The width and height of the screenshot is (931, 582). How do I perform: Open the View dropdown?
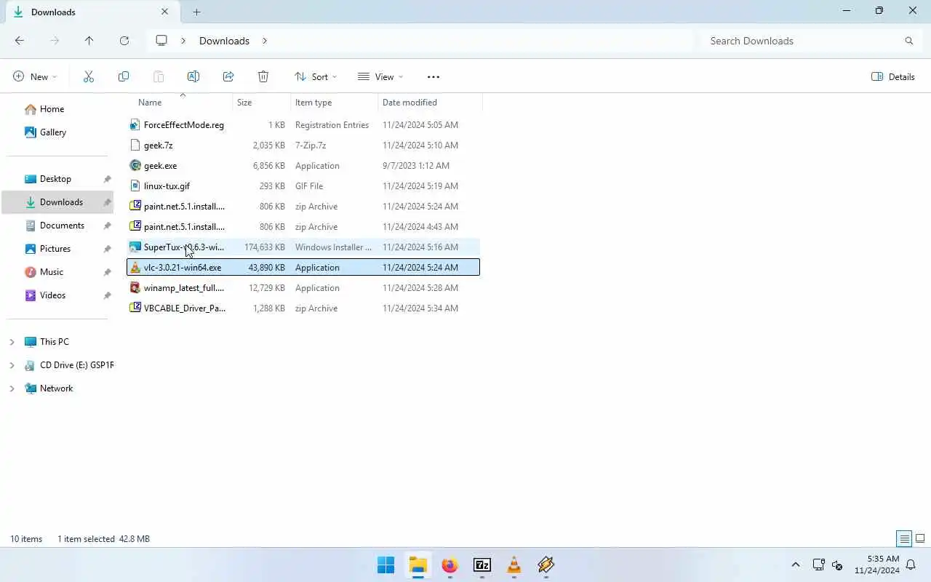[380, 76]
